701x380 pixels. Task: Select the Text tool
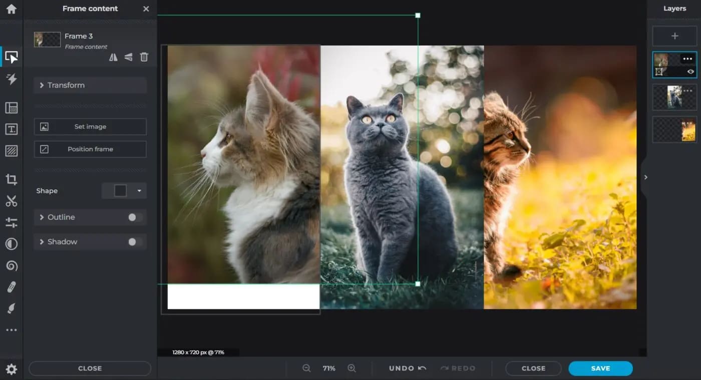[11, 129]
